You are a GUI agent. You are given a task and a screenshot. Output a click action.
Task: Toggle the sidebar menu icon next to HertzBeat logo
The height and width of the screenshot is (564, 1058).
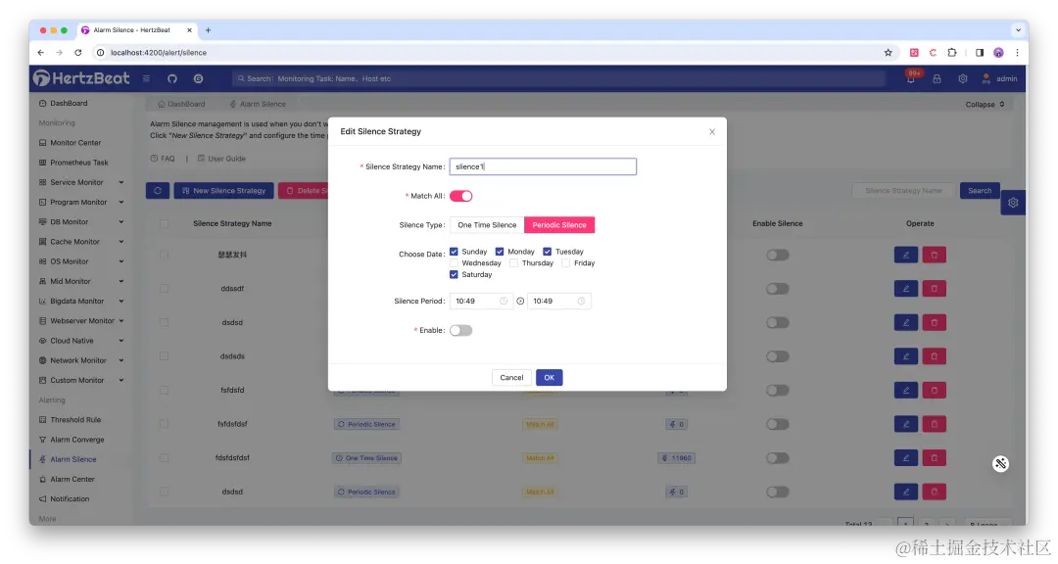pyautogui.click(x=146, y=79)
